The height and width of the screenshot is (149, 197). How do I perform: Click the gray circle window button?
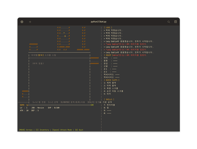[x=22, y=22]
